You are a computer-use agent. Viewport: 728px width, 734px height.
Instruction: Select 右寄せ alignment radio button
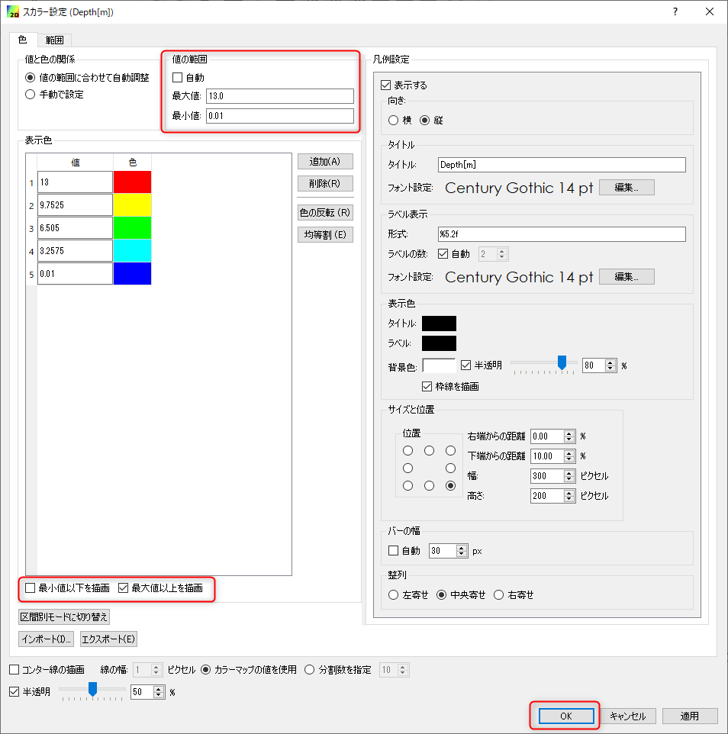click(x=498, y=595)
